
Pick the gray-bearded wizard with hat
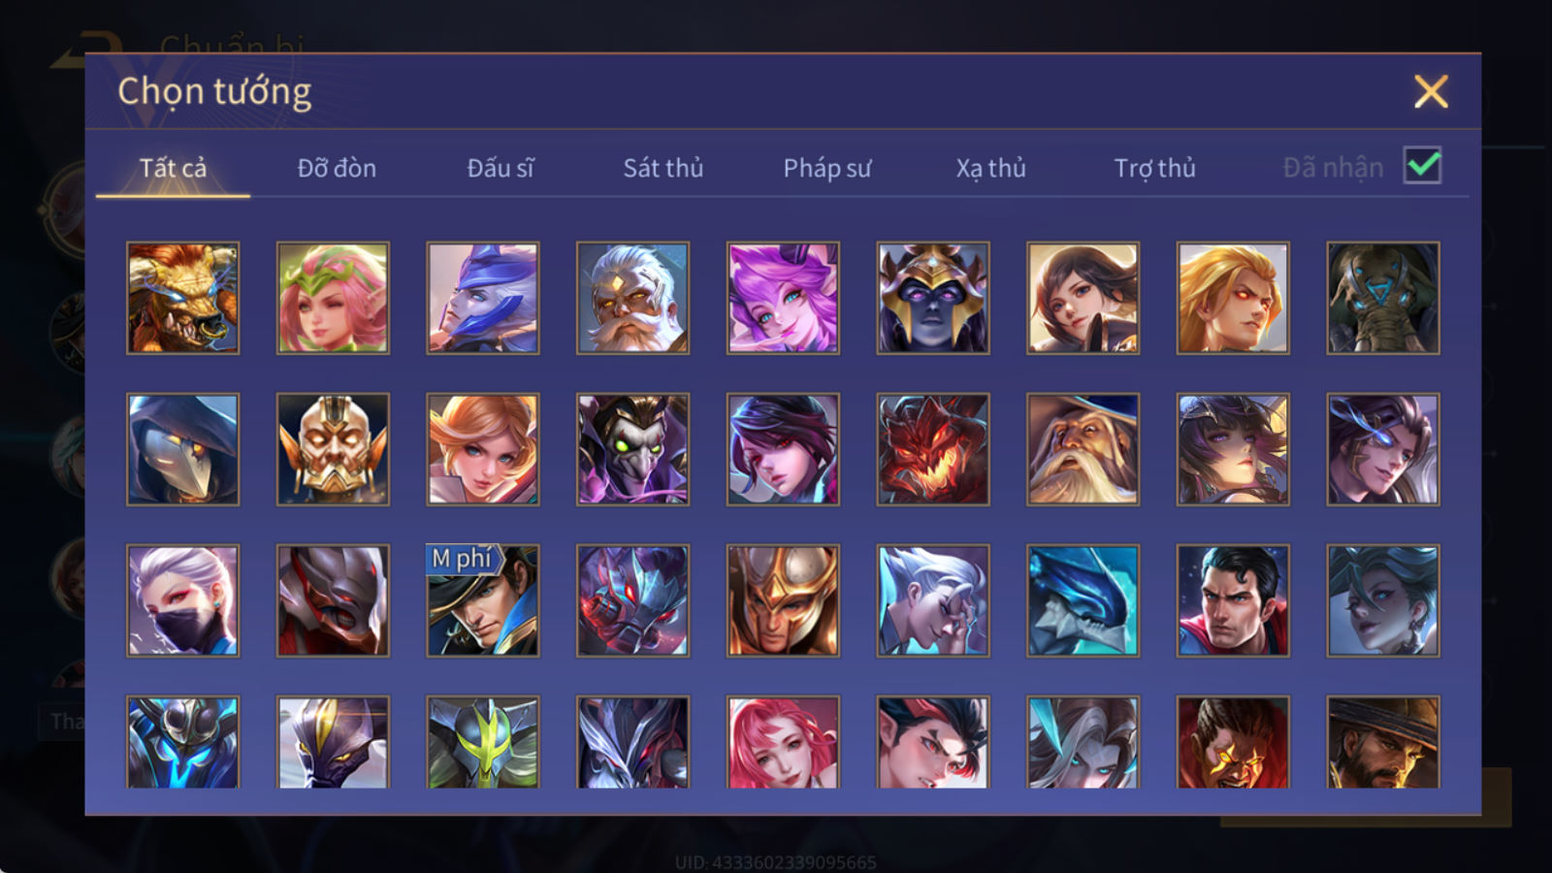coord(1083,449)
